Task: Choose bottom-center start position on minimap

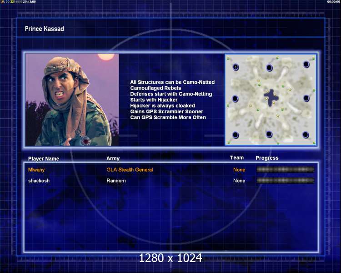Action: (269, 134)
